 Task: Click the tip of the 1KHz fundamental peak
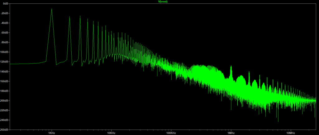pos(52,9)
